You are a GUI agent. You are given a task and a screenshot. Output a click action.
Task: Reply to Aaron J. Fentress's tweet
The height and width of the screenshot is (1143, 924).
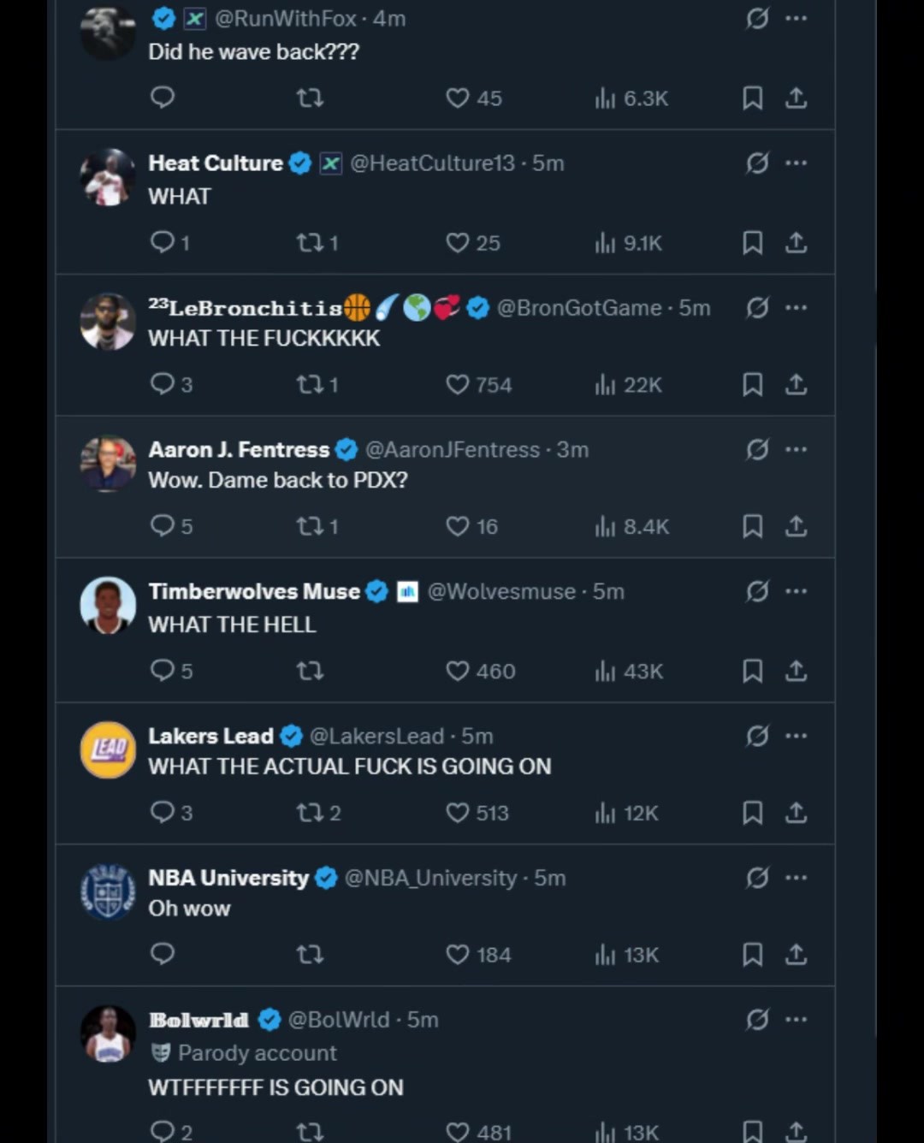point(170,526)
